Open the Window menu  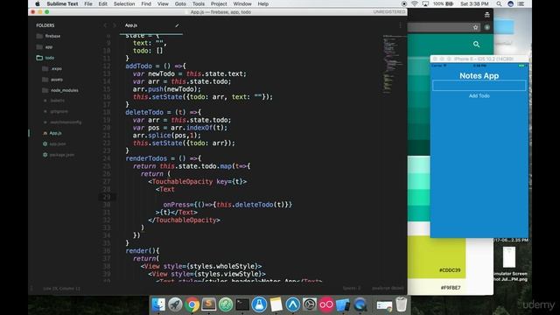point(242,3)
